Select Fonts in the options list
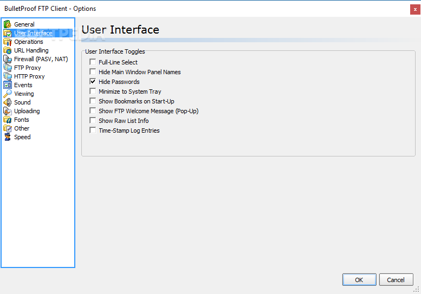The height and width of the screenshot is (294, 421). pos(22,120)
